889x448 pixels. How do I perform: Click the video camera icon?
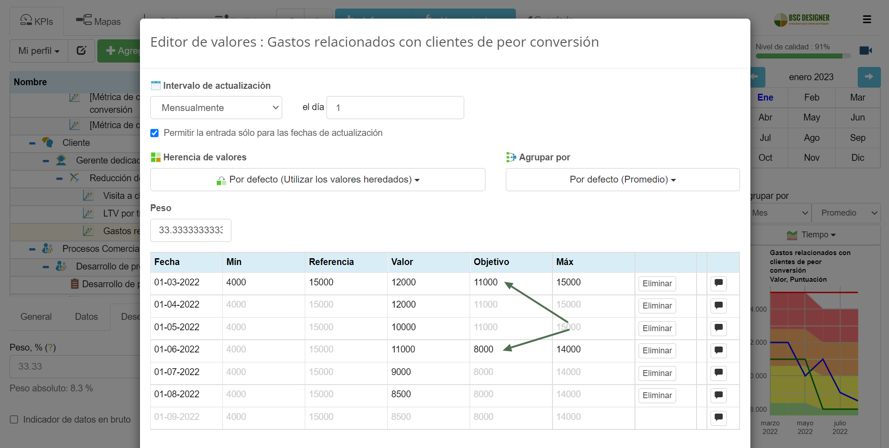865,50
